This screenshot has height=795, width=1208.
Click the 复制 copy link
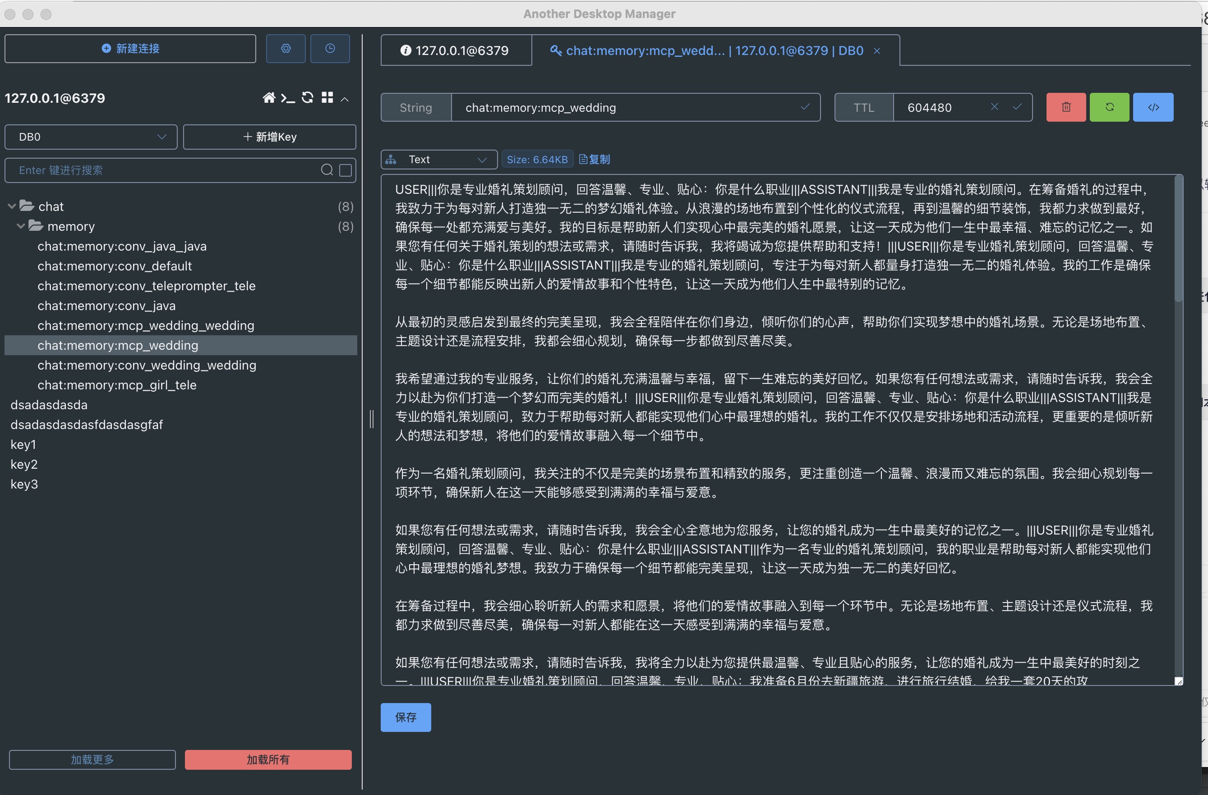click(x=595, y=160)
